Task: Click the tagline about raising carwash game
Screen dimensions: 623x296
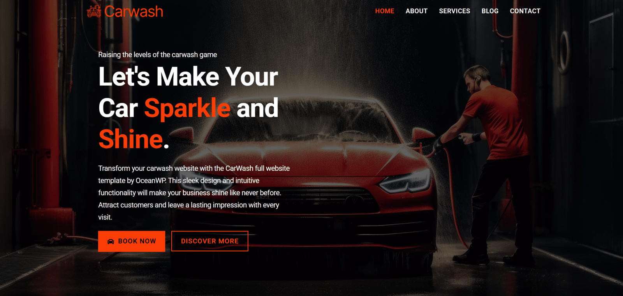Action: pos(157,55)
